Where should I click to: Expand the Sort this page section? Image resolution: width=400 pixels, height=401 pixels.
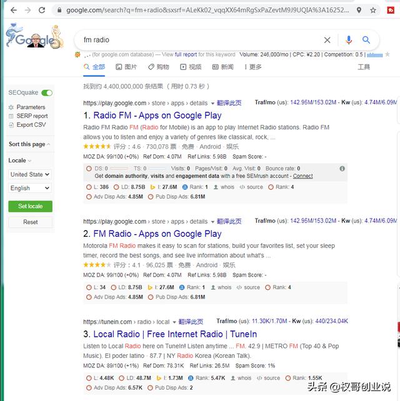[x=29, y=144]
